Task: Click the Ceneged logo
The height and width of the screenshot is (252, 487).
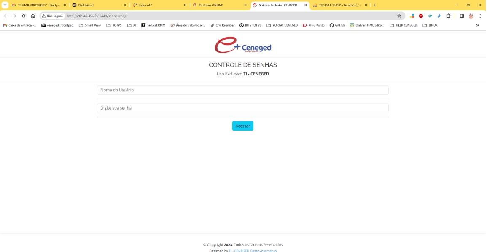Action: tap(242, 45)
